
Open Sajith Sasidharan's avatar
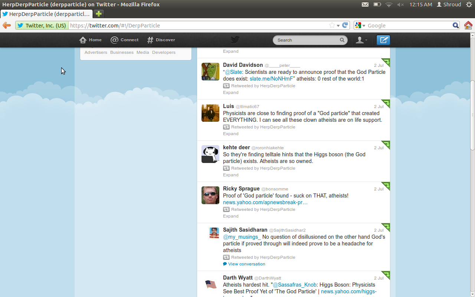(214, 233)
